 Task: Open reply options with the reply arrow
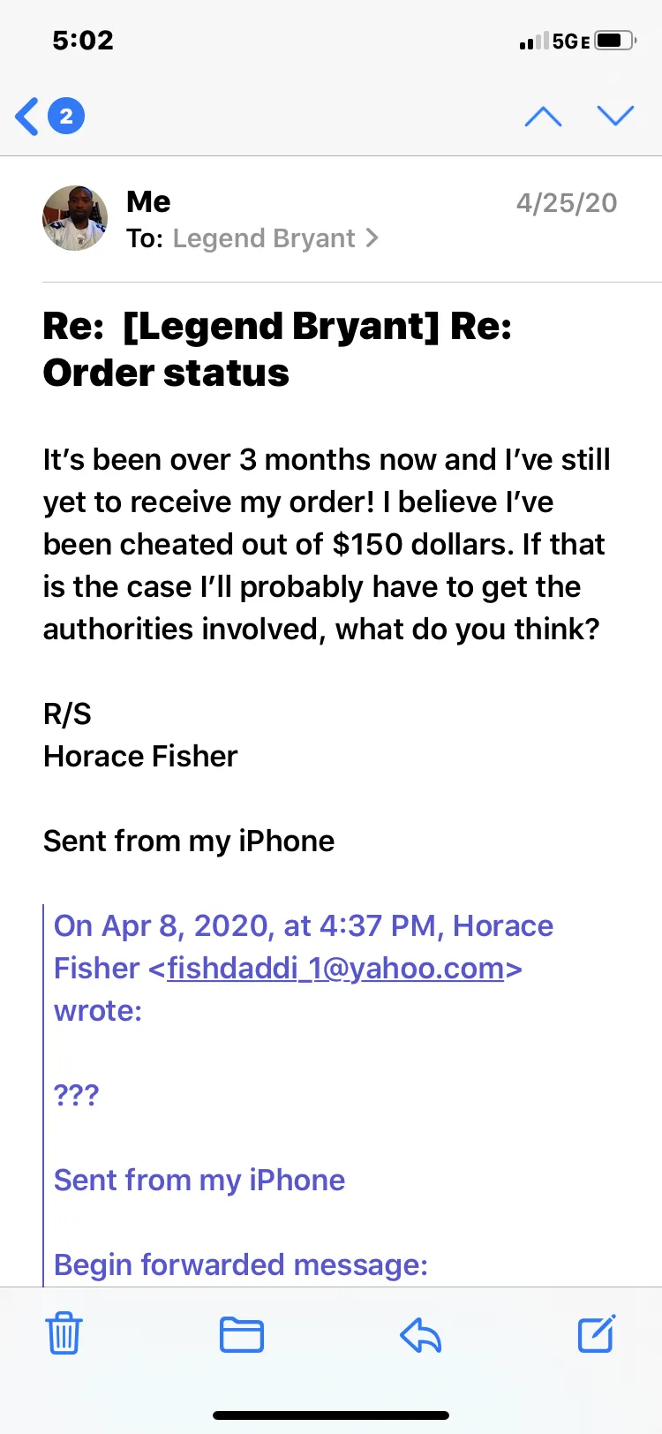(421, 1335)
